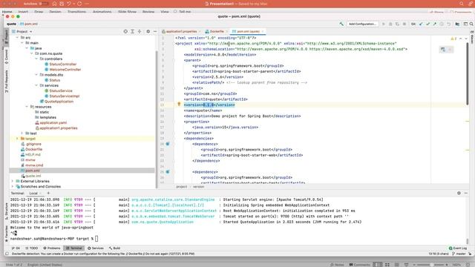Open Project Structure from toolbar

coord(457,24)
